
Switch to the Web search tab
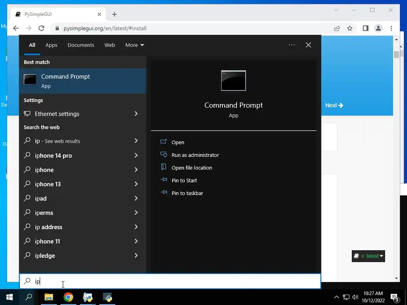[x=110, y=45]
